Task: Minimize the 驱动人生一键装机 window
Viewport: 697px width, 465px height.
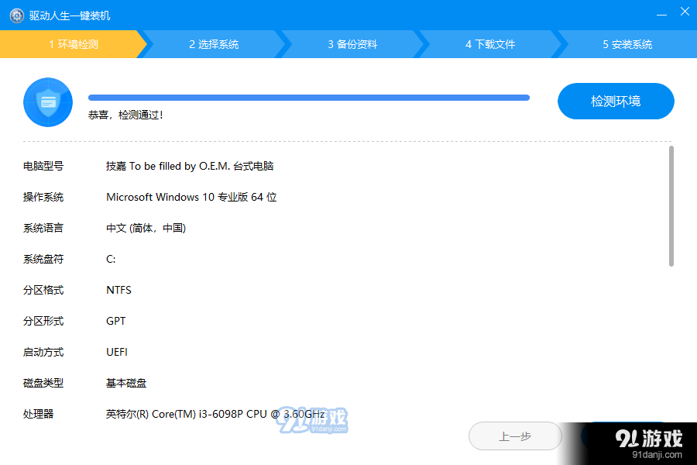Action: (x=661, y=15)
